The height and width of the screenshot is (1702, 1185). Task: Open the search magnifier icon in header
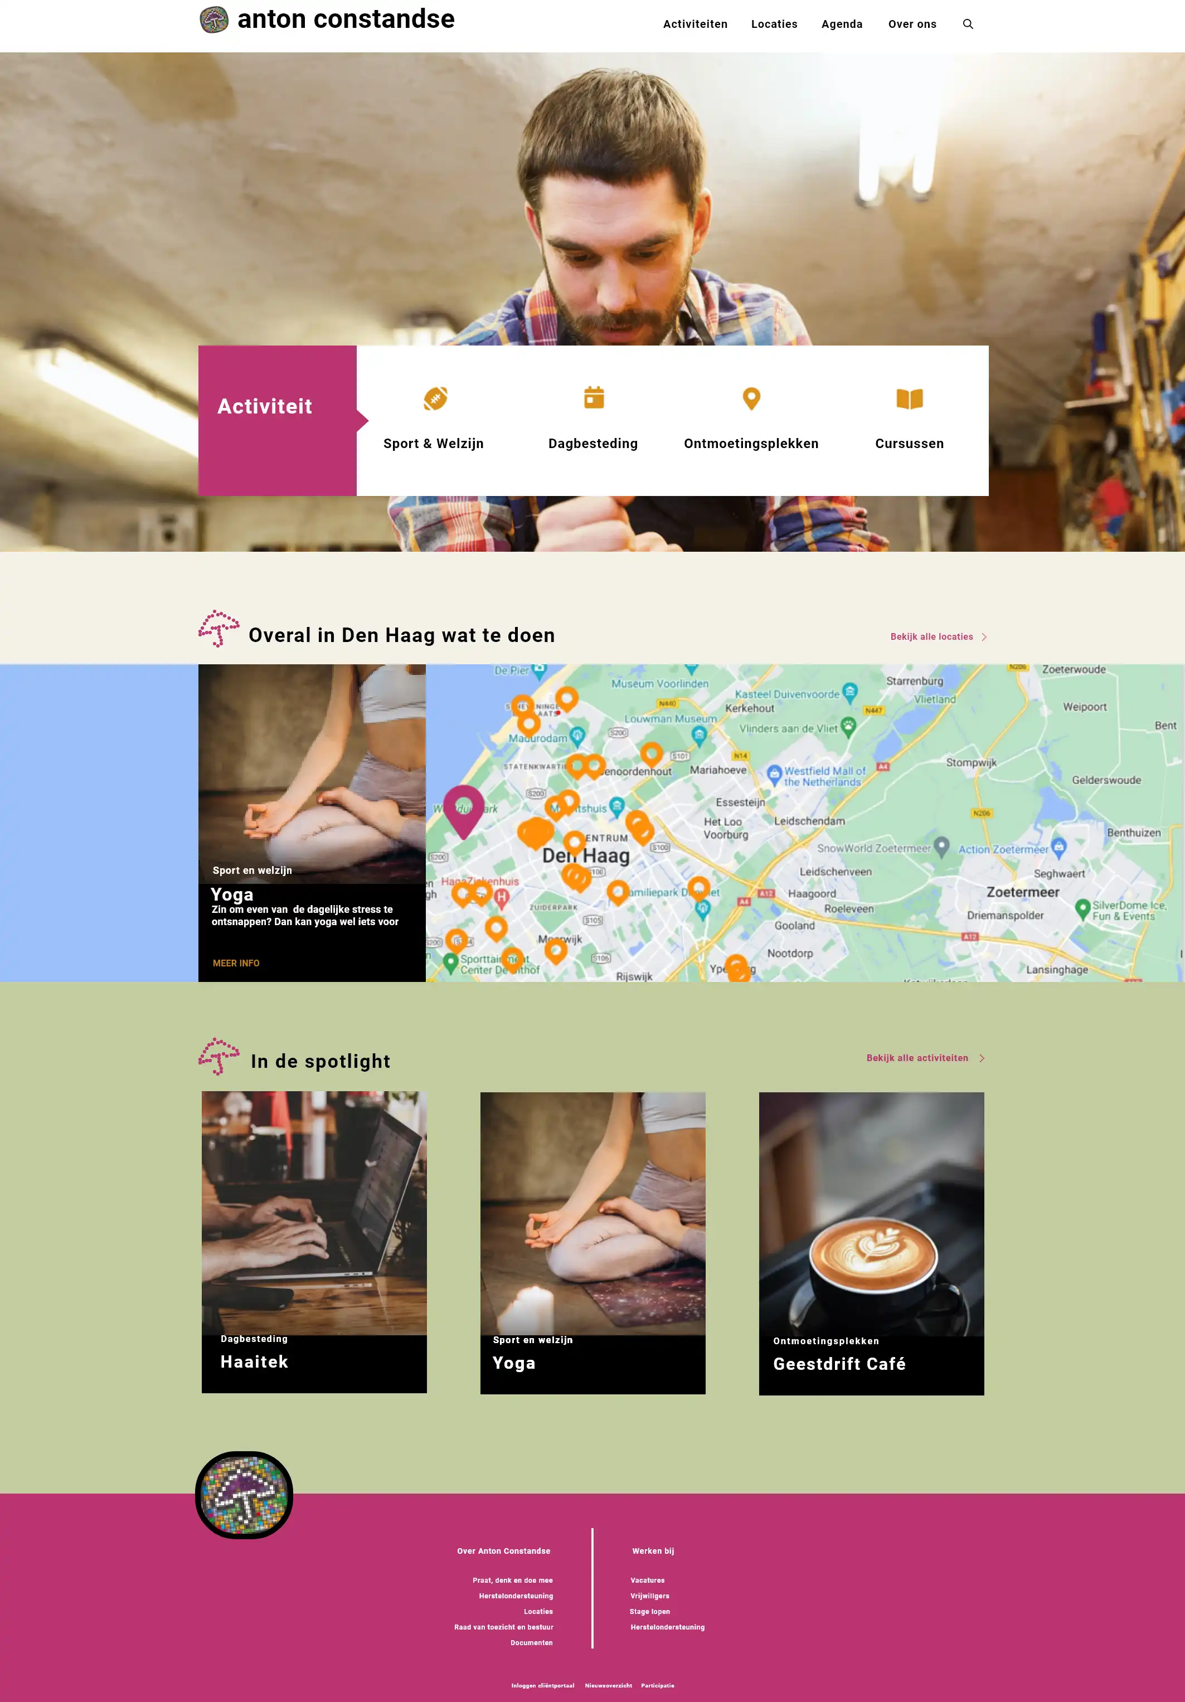(968, 24)
